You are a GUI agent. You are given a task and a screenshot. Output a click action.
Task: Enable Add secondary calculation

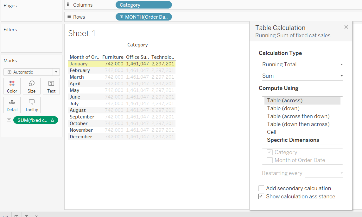coord(261,188)
